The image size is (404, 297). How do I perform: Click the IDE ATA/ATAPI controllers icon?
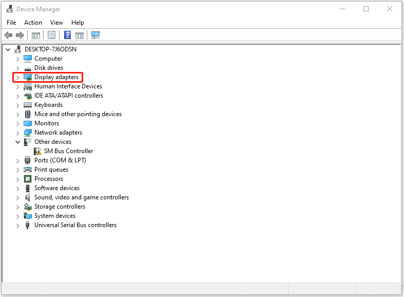(28, 96)
